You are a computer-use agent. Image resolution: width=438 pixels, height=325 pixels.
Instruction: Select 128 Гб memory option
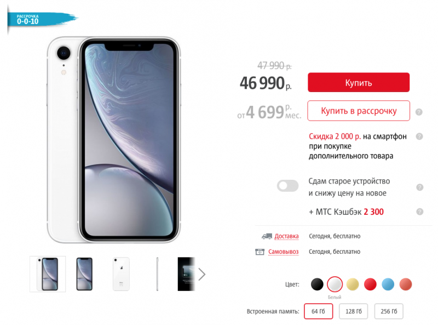353,311
